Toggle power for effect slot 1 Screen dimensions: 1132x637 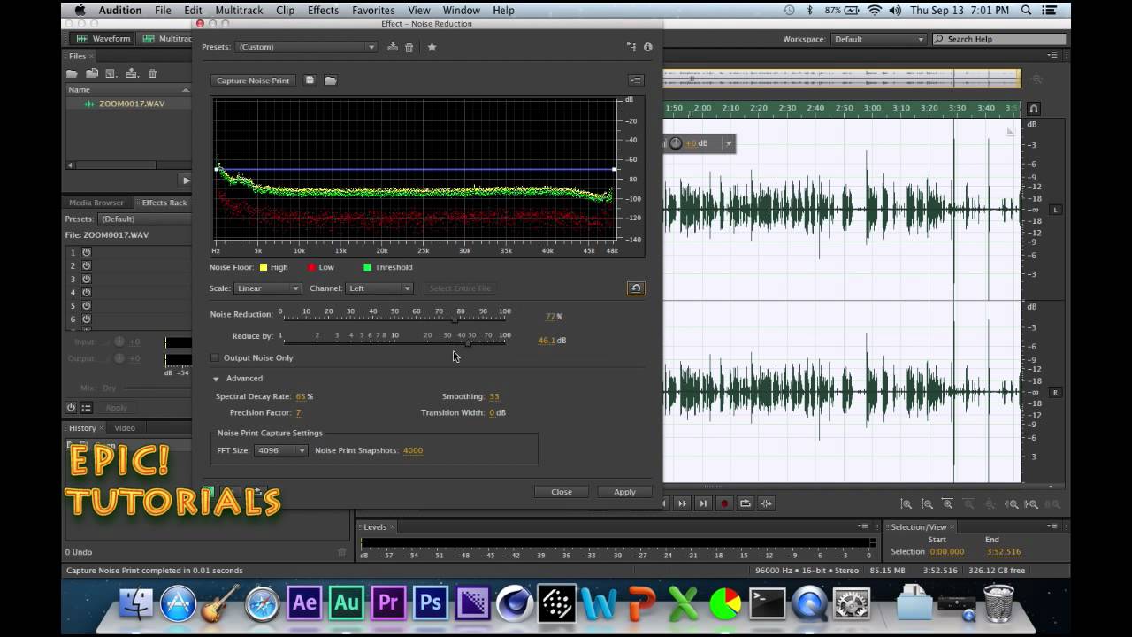(x=87, y=252)
